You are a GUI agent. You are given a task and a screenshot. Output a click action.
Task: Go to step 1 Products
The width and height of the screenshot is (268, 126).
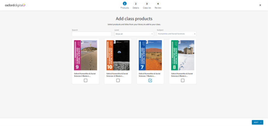click(x=125, y=4)
